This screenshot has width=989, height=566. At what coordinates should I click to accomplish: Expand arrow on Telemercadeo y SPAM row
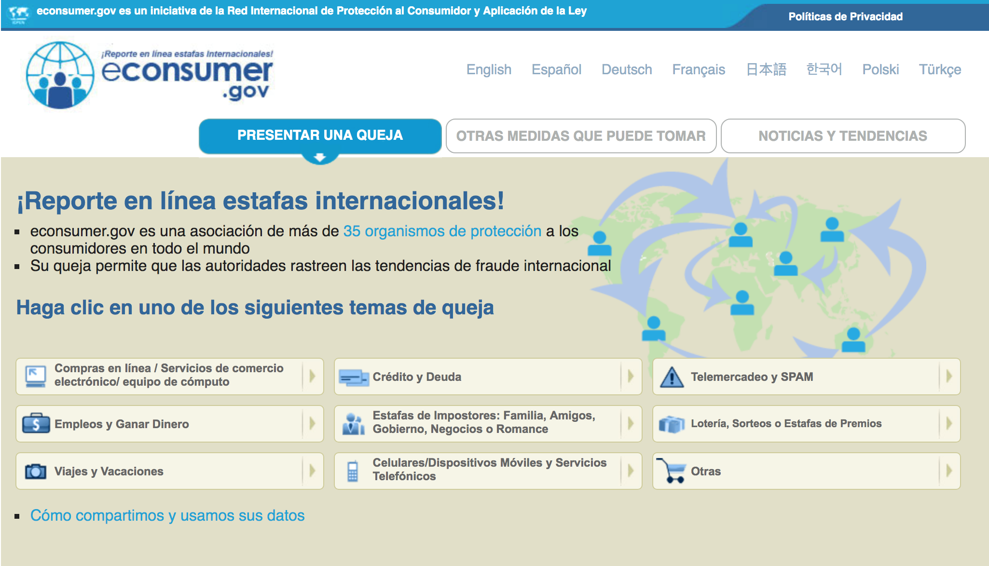pyautogui.click(x=949, y=377)
